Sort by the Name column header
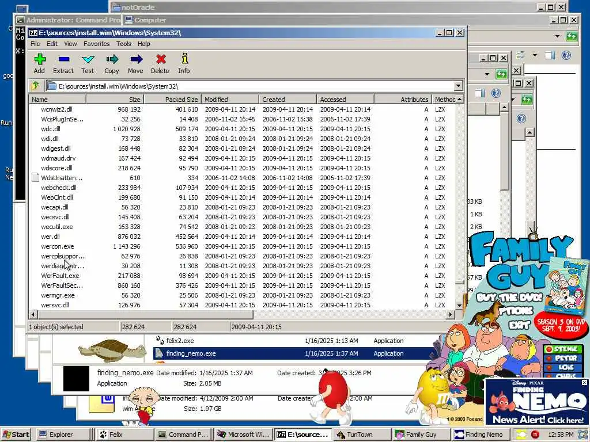The width and height of the screenshot is (590, 442). point(58,99)
